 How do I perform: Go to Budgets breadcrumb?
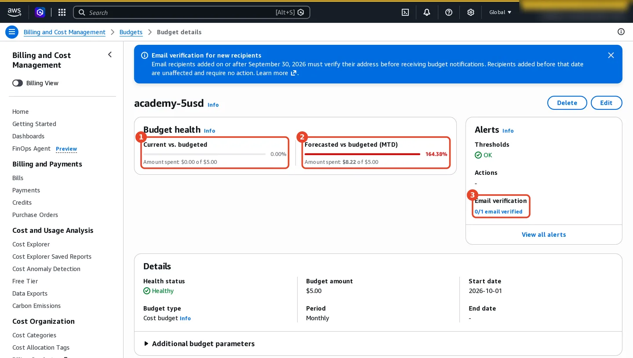coord(131,32)
